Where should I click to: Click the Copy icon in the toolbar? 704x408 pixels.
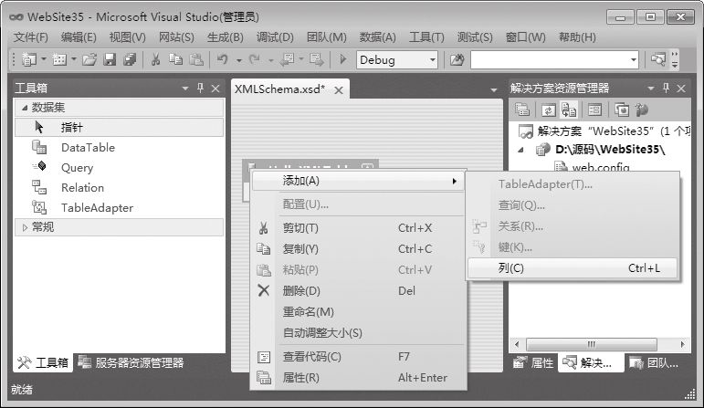175,59
